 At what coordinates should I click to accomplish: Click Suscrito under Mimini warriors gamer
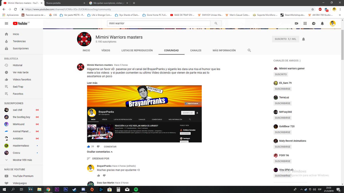(281, 74)
